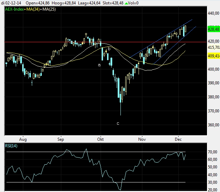Click the October low candlestick wick

click(x=120, y=109)
